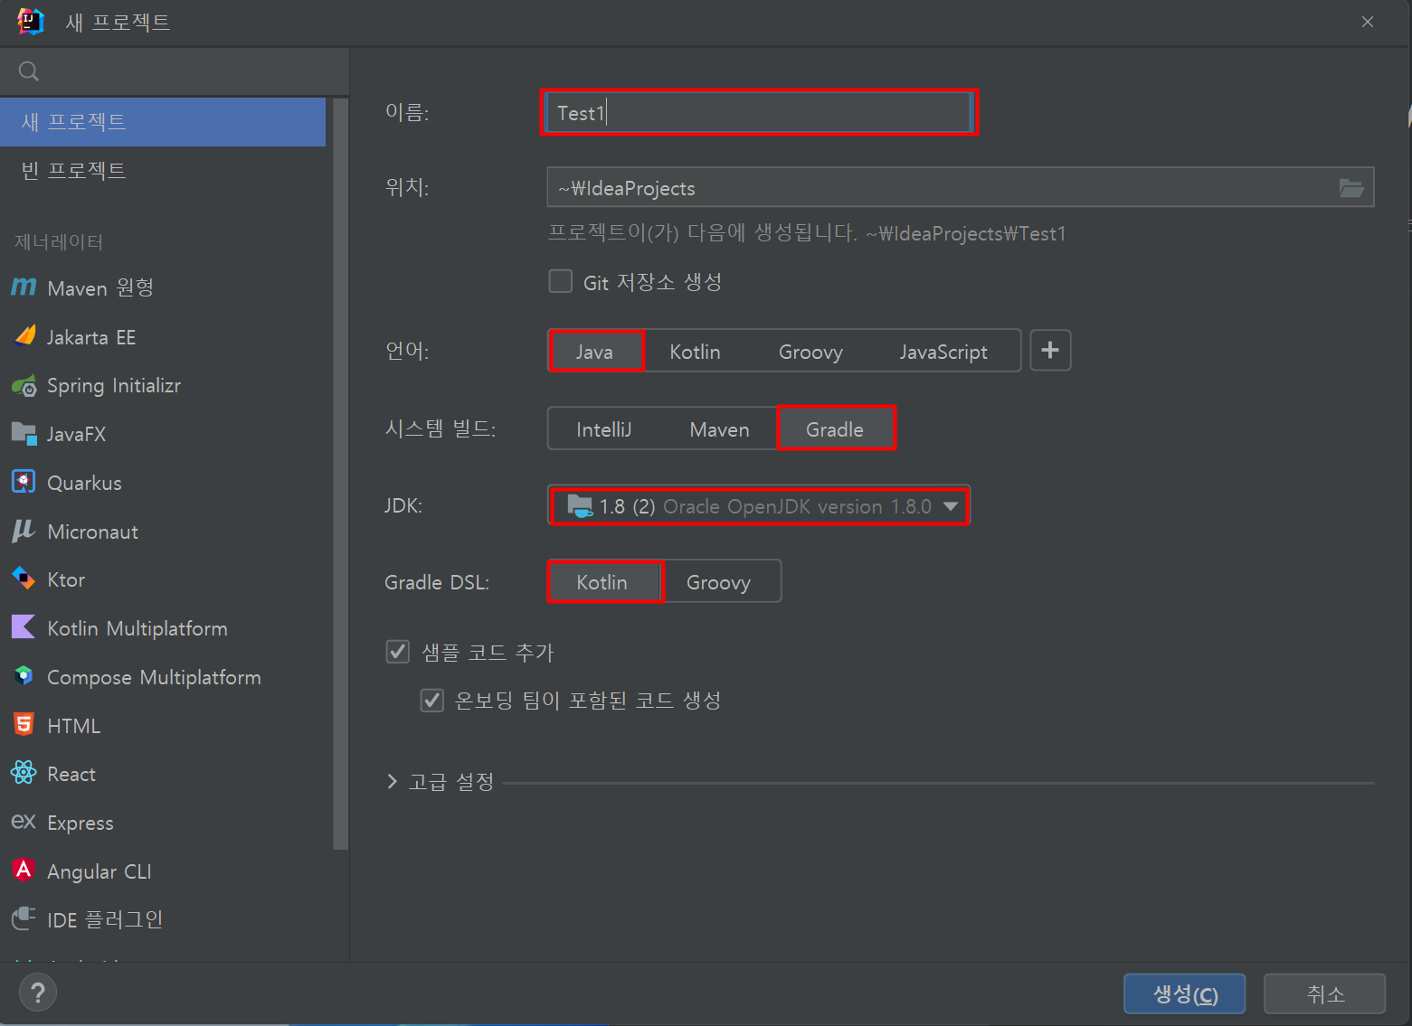1412x1026 pixels.
Task: Select 빈 프로젝트 in the sidebar
Action: pos(163,171)
